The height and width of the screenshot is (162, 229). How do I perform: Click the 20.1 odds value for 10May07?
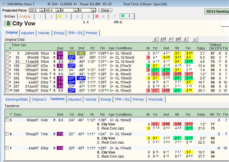[x=201, y=91]
